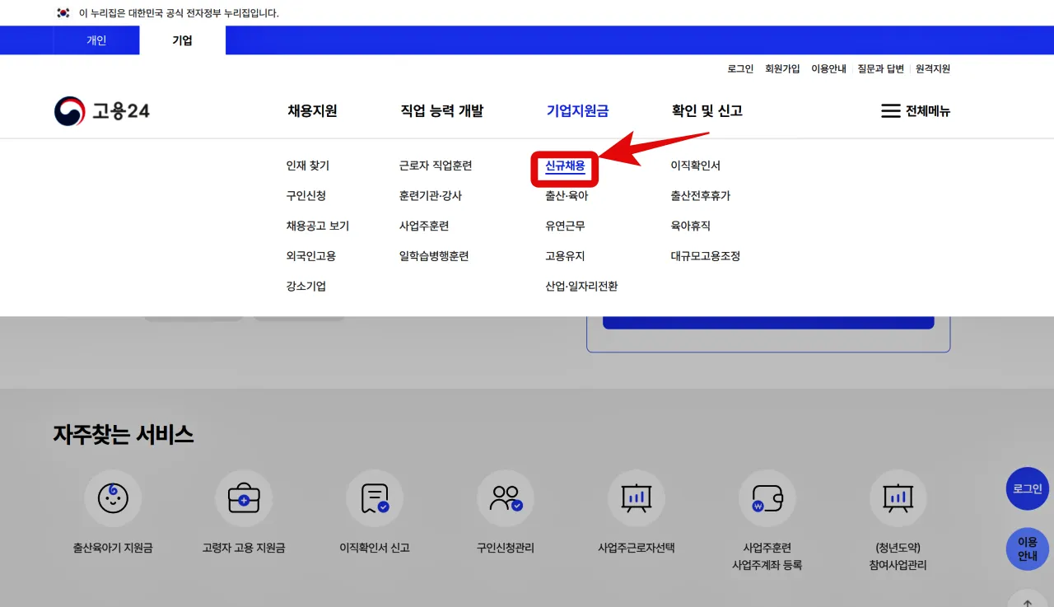Open the 전체메뉴 hamburger menu

(916, 110)
